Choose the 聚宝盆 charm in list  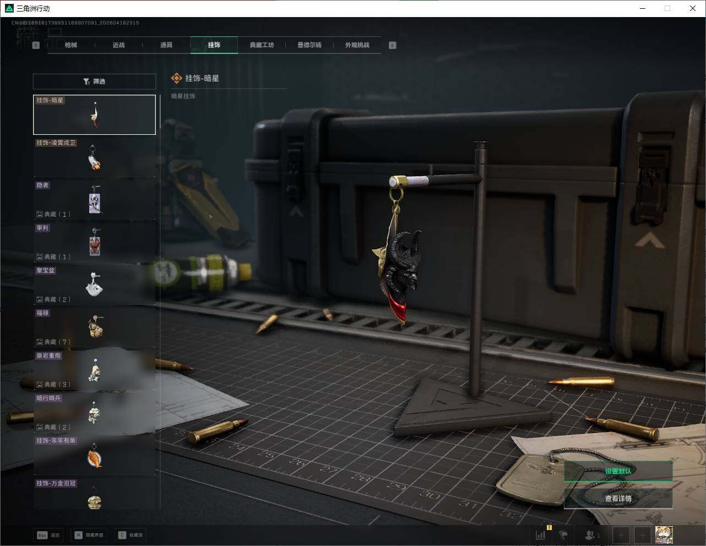94,285
